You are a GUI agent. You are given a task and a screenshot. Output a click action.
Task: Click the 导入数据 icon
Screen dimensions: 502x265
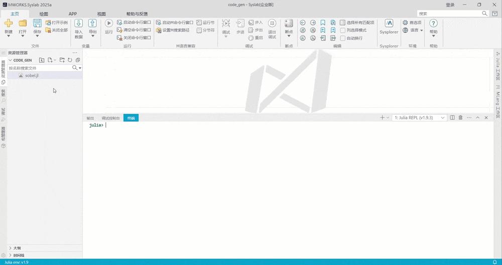click(78, 24)
